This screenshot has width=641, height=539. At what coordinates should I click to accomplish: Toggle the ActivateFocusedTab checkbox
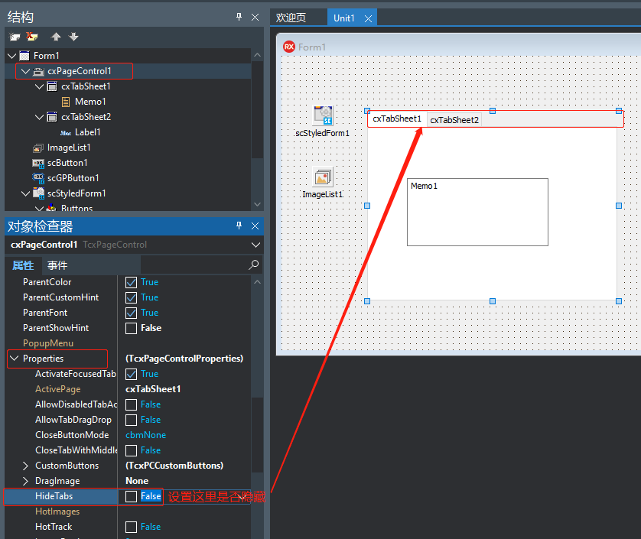[x=132, y=374]
